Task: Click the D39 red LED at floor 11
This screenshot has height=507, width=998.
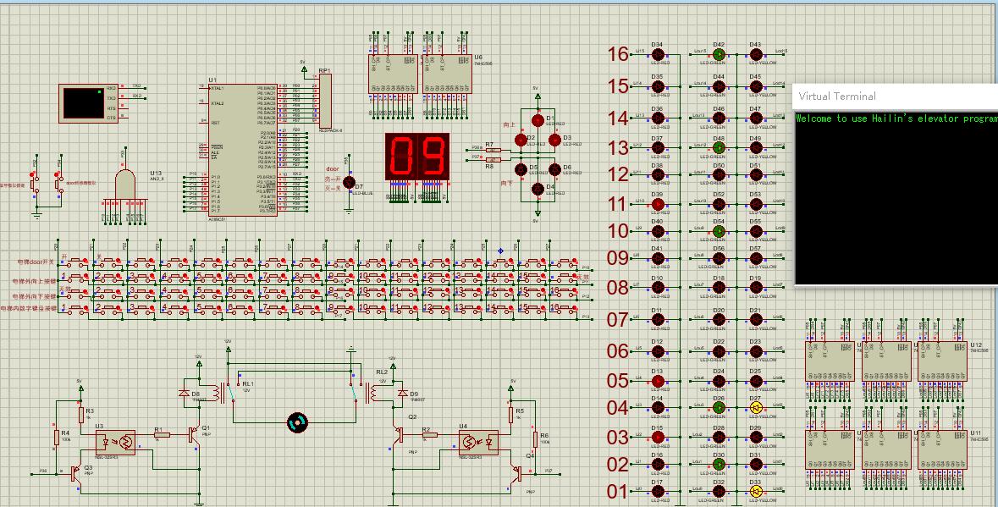Action: pos(657,204)
